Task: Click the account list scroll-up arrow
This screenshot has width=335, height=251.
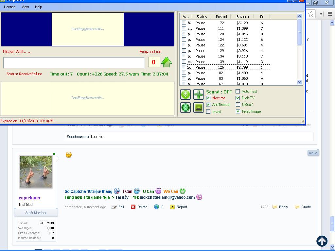Action: coord(300,16)
